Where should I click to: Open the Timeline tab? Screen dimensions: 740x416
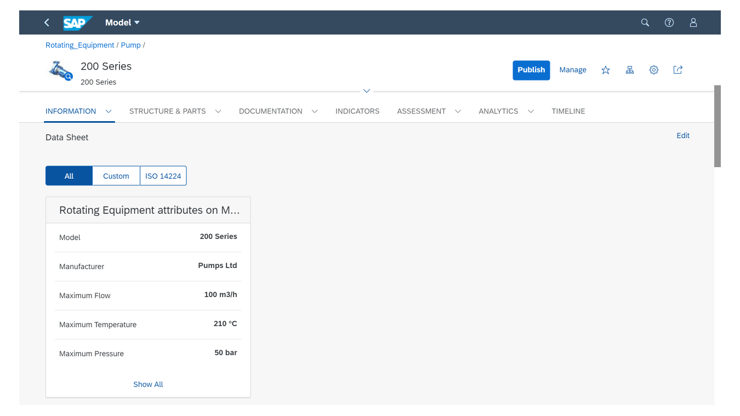[x=568, y=111]
